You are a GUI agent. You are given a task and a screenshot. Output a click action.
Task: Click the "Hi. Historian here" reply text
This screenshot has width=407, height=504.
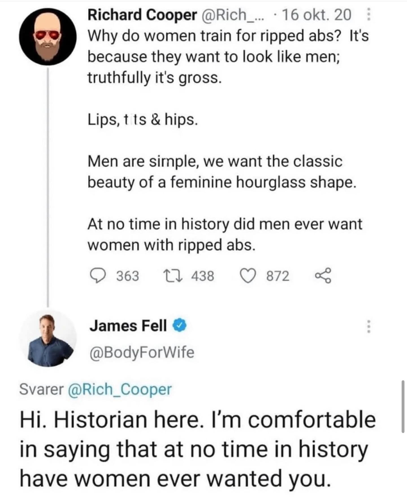[x=197, y=449]
